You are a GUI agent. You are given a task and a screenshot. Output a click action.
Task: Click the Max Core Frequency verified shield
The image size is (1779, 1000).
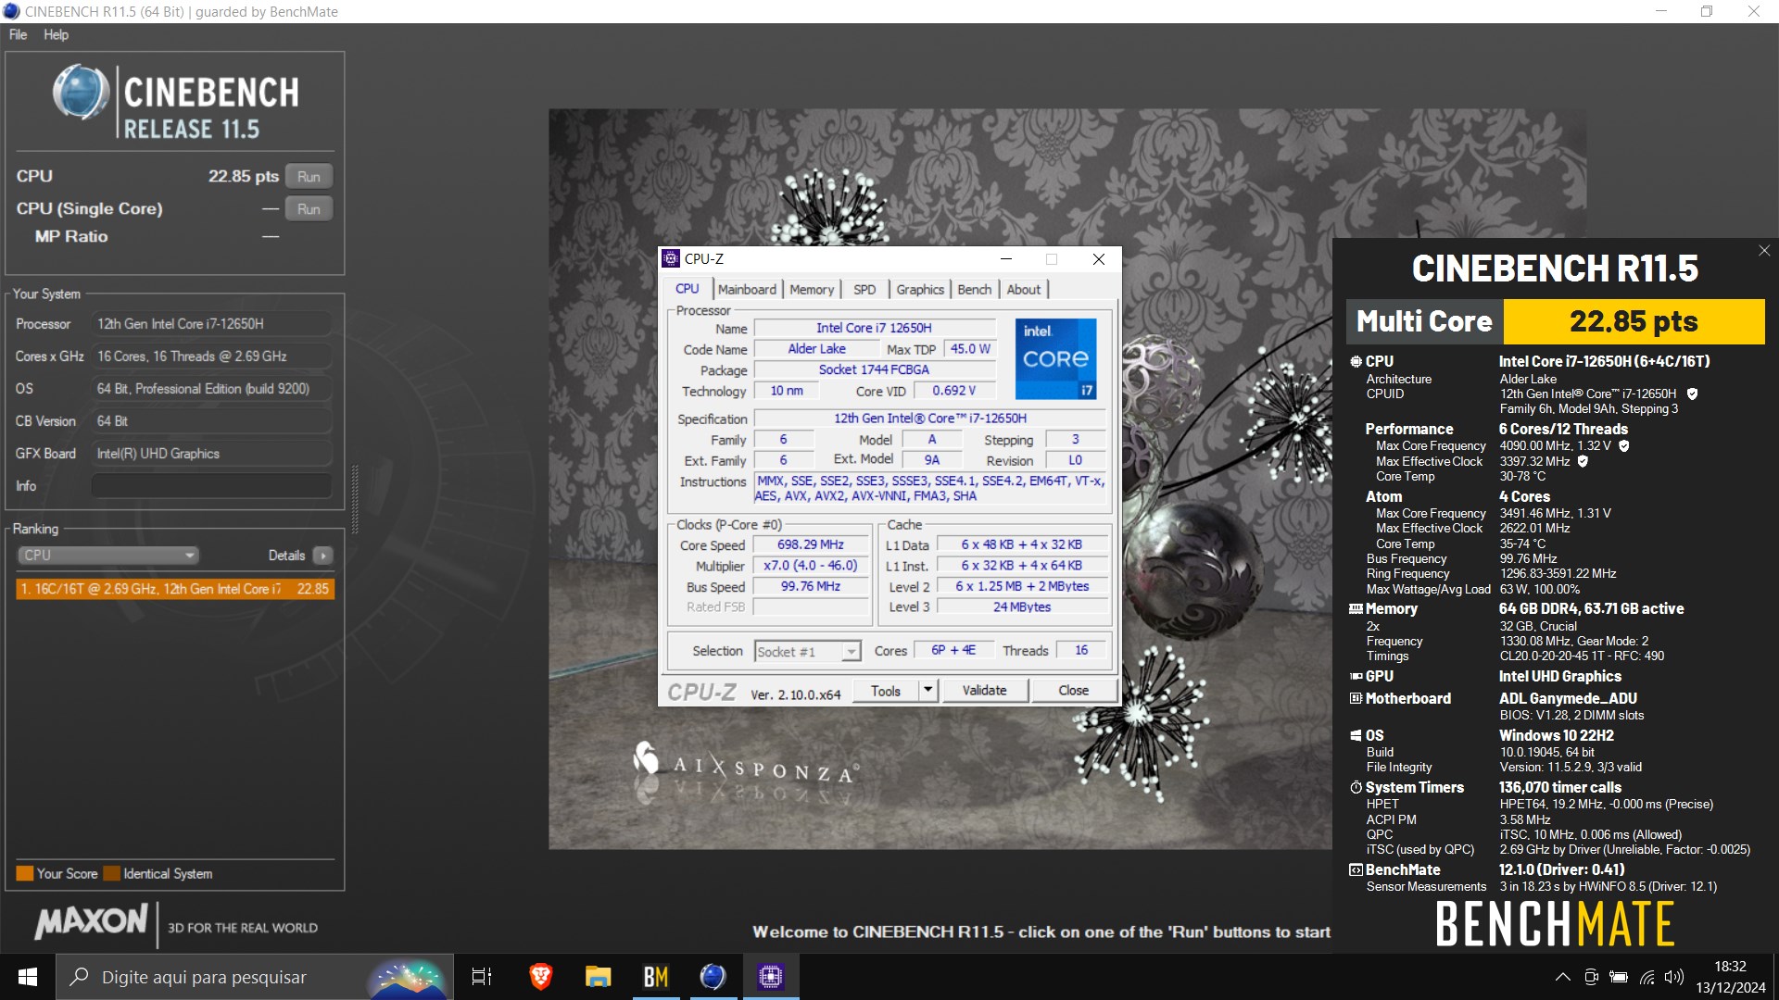(1624, 445)
